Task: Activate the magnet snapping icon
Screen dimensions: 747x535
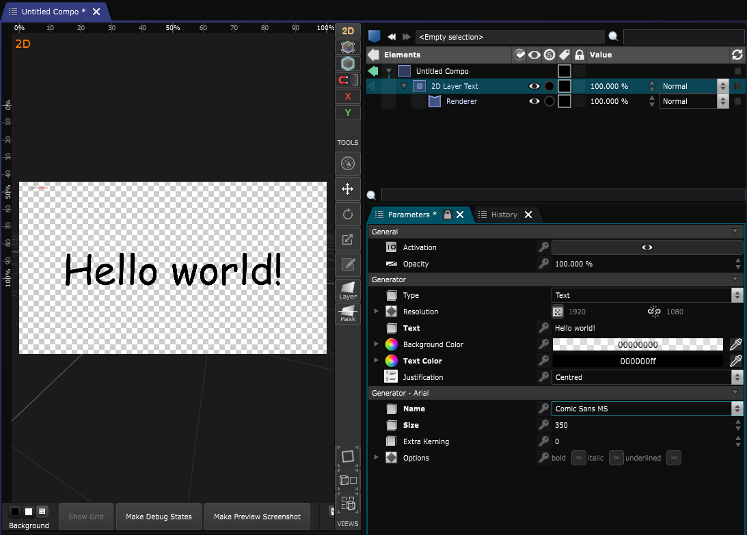Action: point(348,80)
